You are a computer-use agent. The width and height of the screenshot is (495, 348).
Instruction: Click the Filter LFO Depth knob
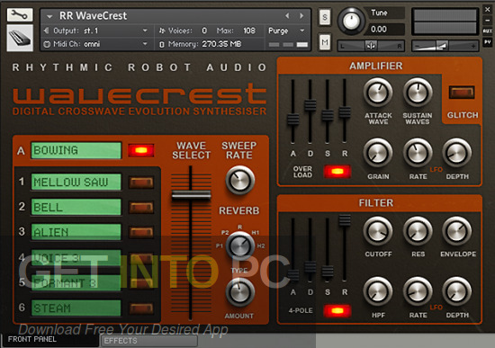click(x=456, y=292)
